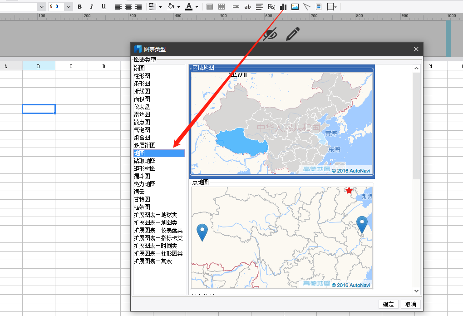Insert slope line icon
This screenshot has height=316, width=463.
point(307,6)
